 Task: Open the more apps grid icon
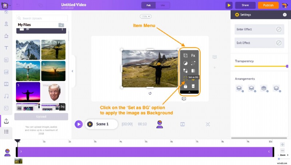pos(6,131)
